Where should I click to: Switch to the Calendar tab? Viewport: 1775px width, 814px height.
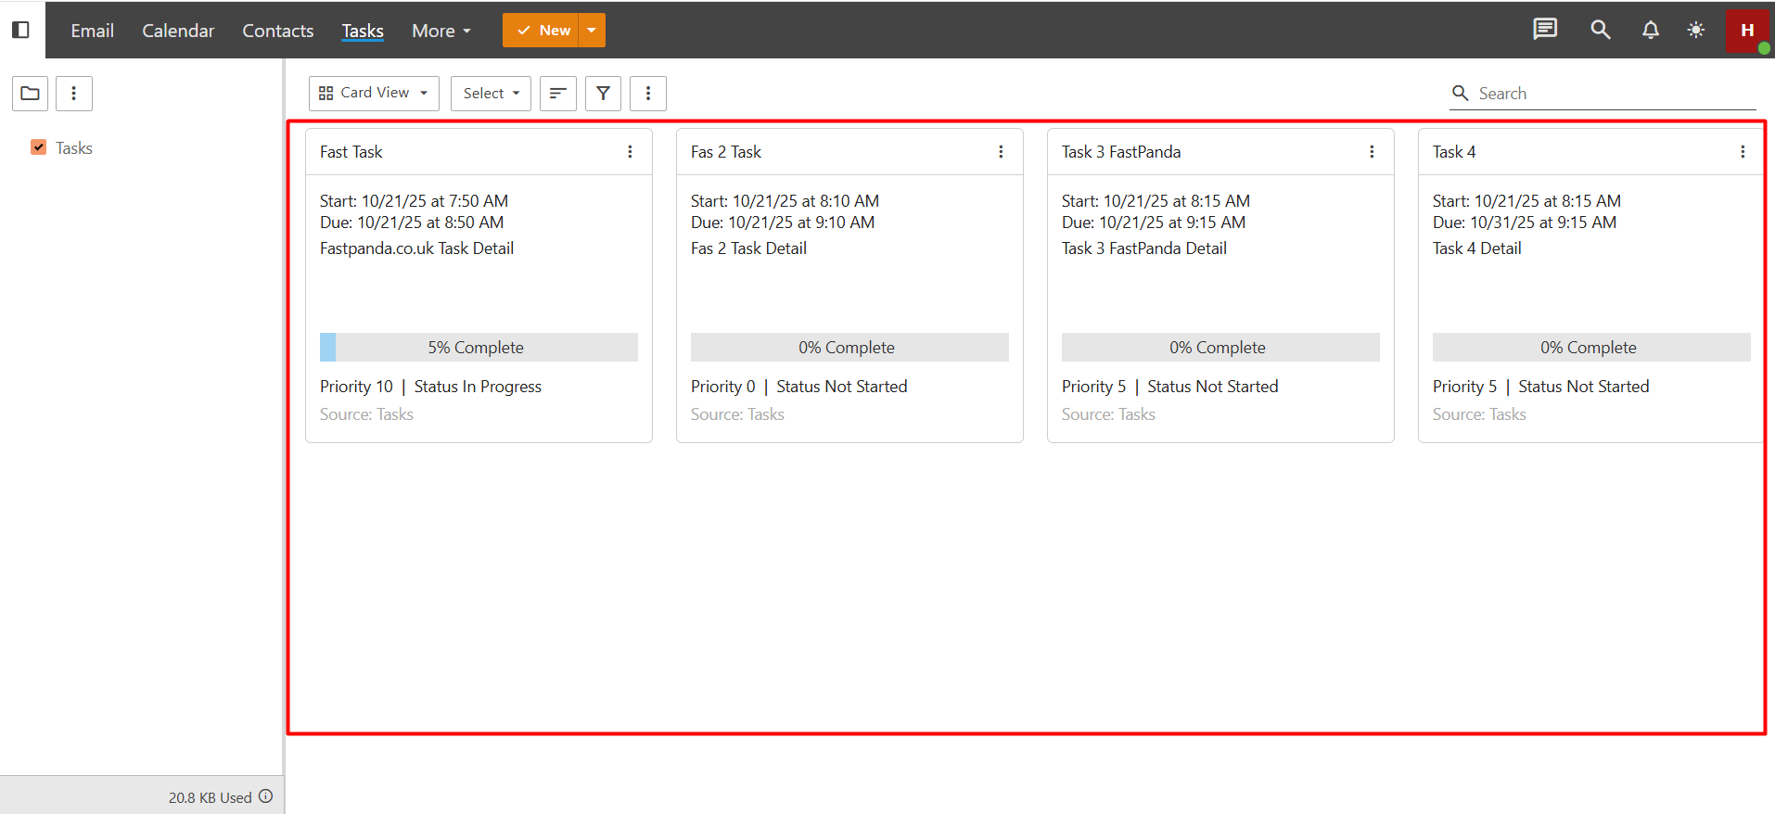point(178,31)
